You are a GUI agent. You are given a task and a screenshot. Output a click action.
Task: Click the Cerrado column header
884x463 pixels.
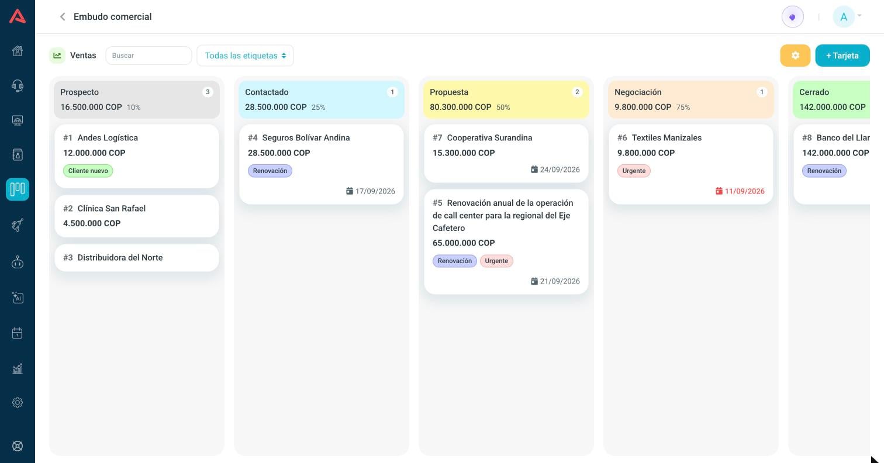click(x=831, y=99)
